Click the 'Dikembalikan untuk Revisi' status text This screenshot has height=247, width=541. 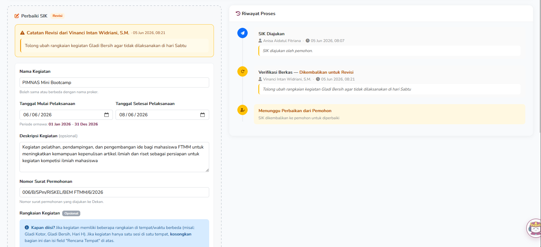click(326, 72)
